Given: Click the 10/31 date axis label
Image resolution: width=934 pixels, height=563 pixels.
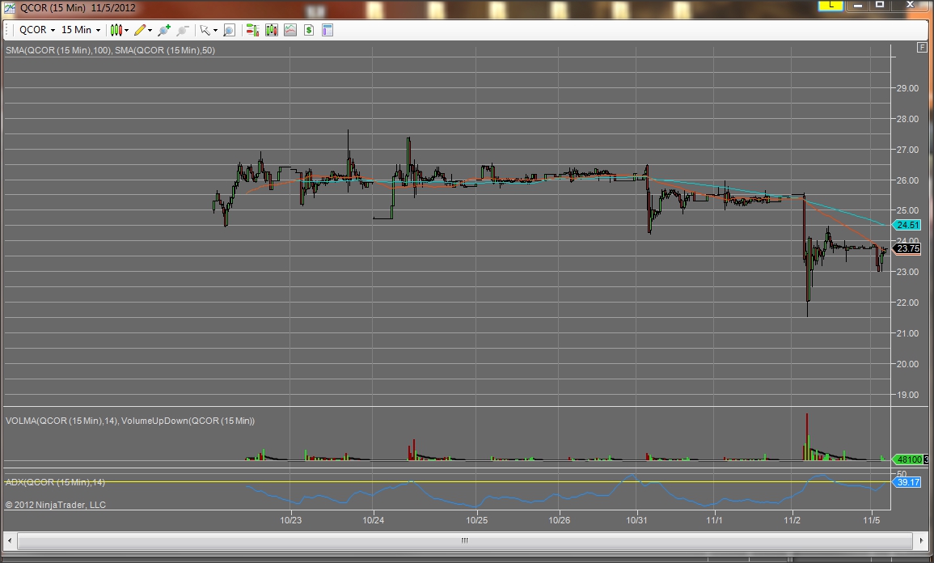Looking at the screenshot, I should (636, 520).
